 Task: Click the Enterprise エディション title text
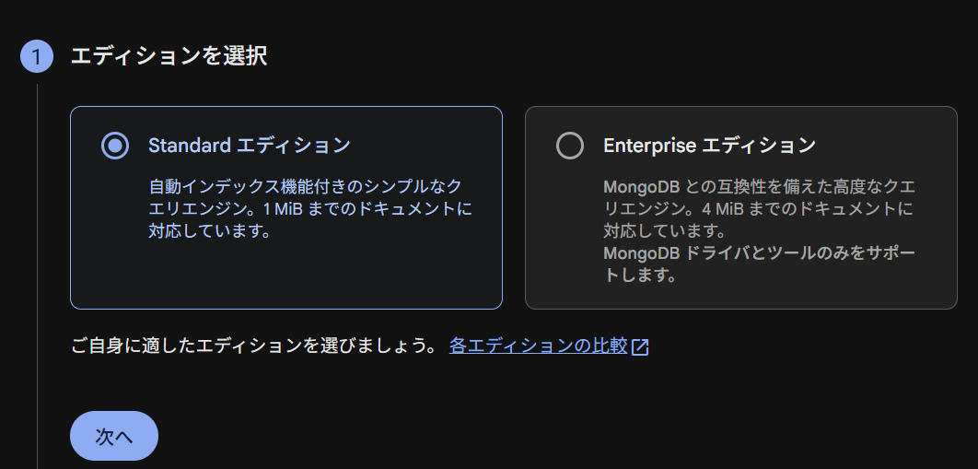tap(709, 146)
